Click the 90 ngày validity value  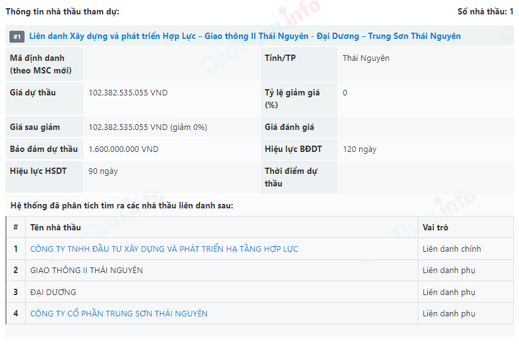pyautogui.click(x=103, y=171)
